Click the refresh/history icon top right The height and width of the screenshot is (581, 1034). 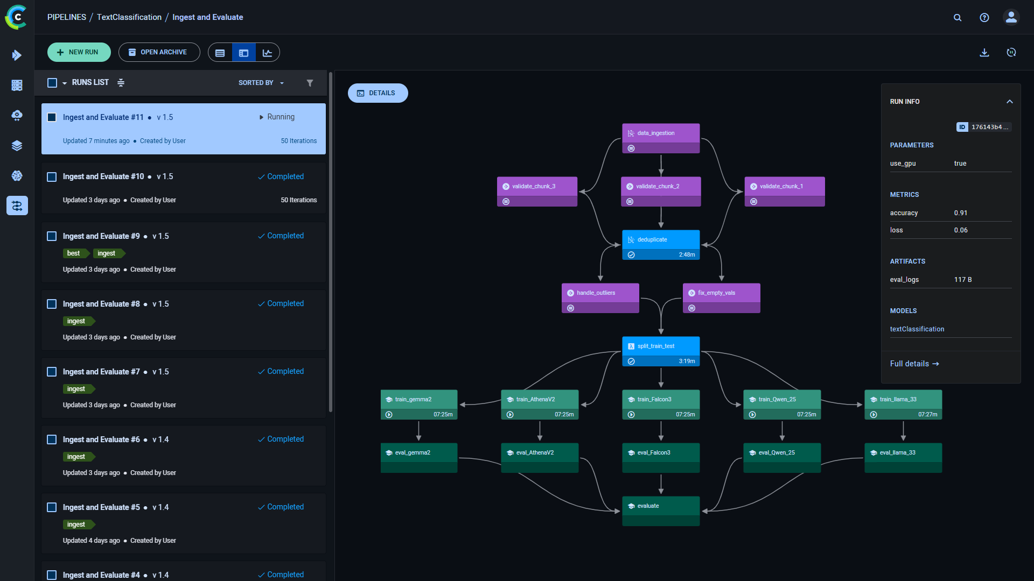click(x=1011, y=53)
